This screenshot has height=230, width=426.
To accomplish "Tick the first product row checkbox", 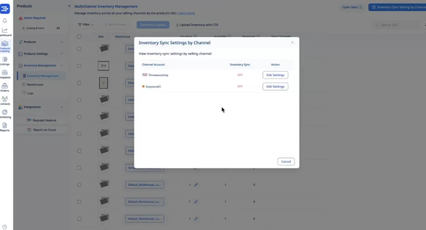I will coord(79,49).
